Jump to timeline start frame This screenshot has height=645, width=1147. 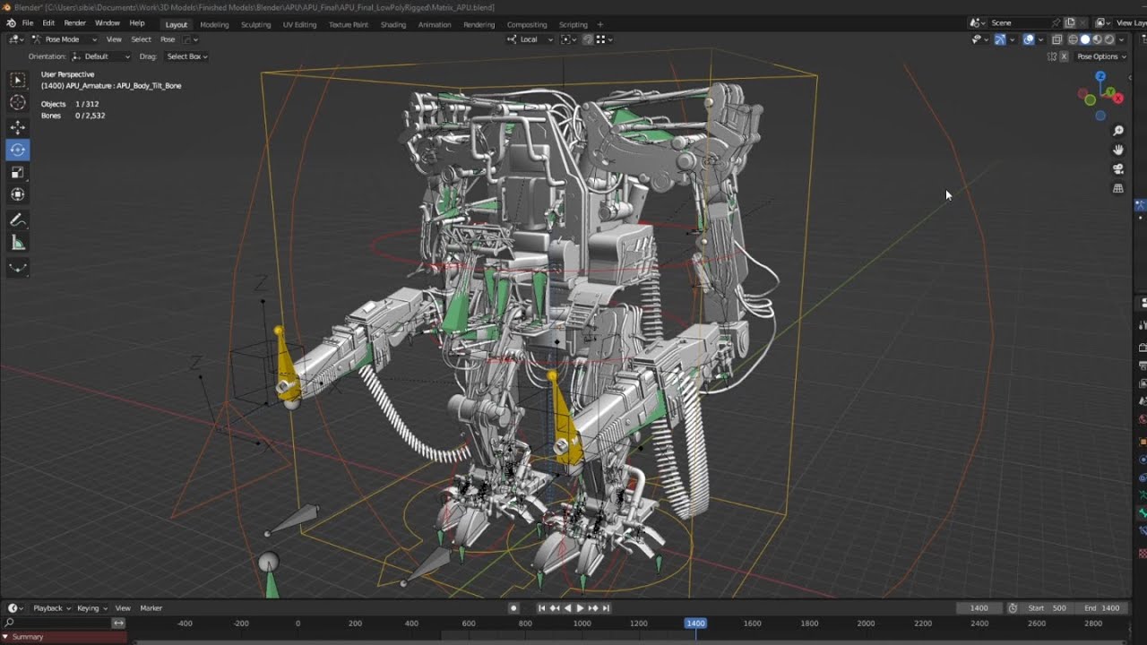(541, 608)
